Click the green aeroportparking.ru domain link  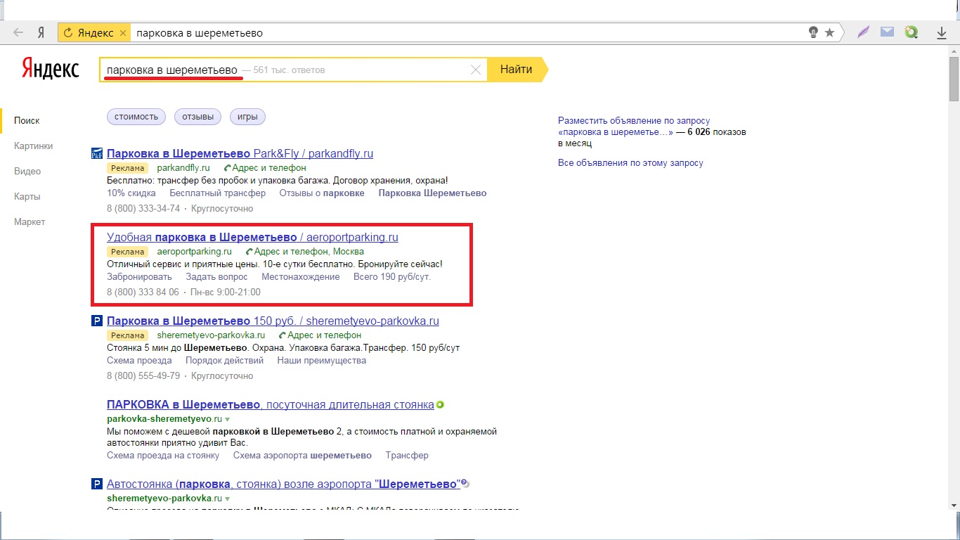coord(194,252)
